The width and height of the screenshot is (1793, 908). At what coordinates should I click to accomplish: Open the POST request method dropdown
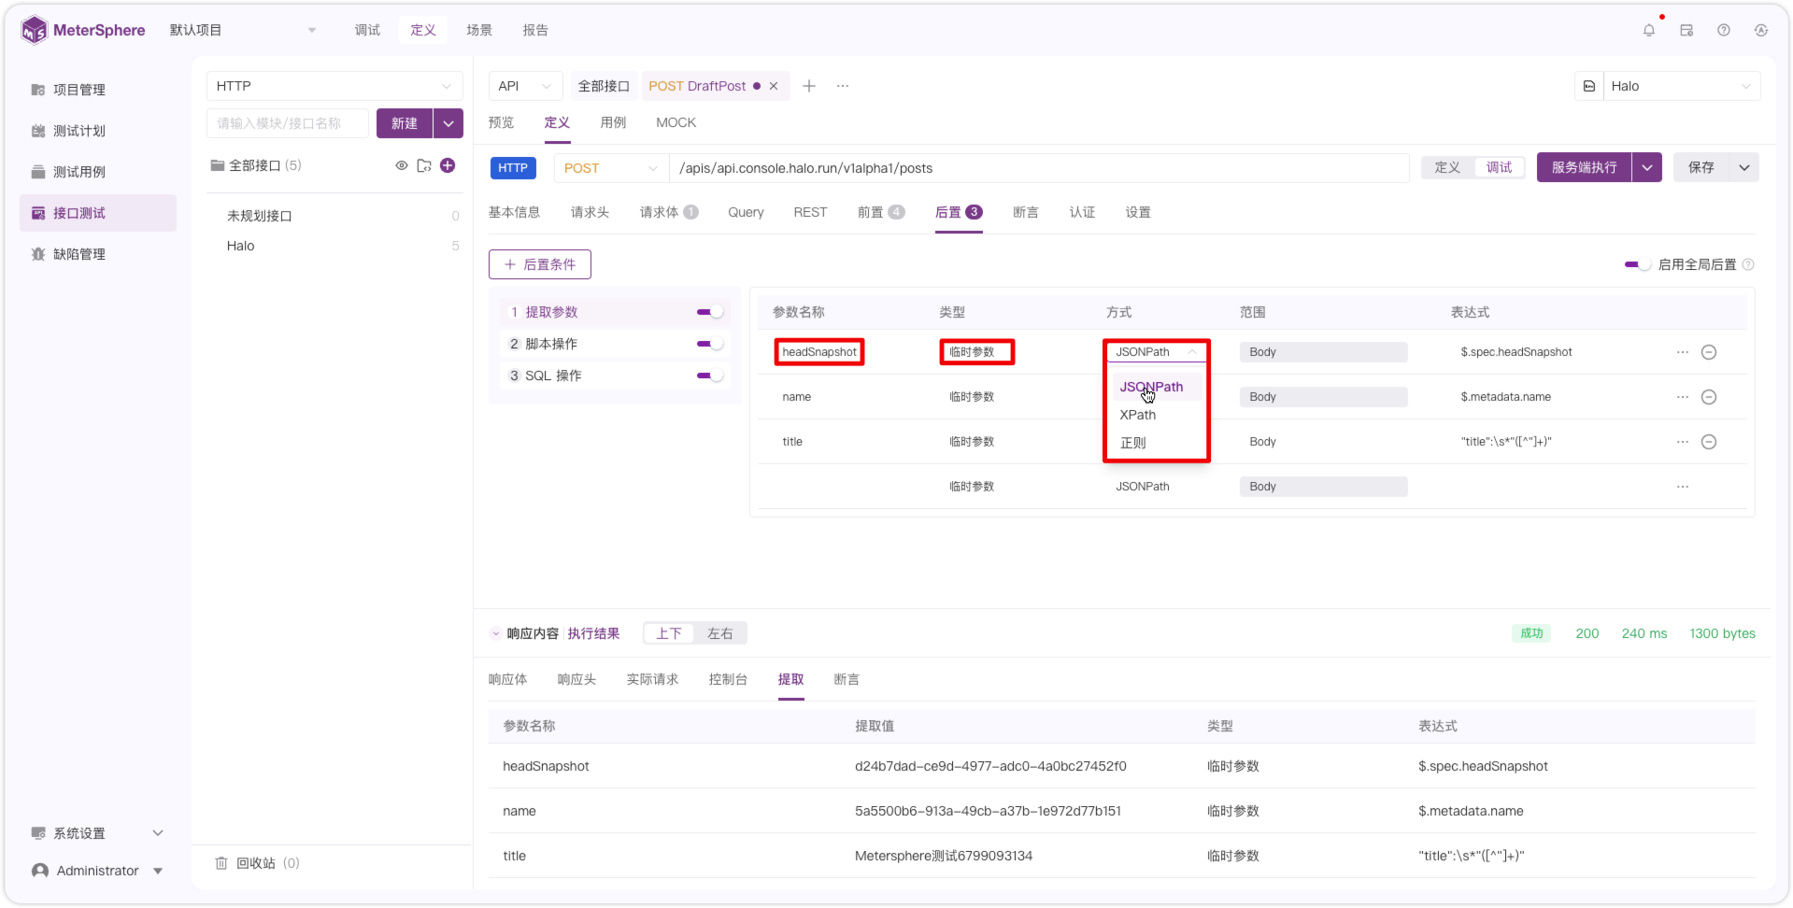point(611,168)
